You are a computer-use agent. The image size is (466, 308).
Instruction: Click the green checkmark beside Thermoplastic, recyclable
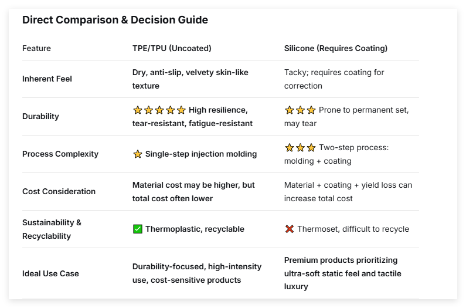(x=138, y=229)
